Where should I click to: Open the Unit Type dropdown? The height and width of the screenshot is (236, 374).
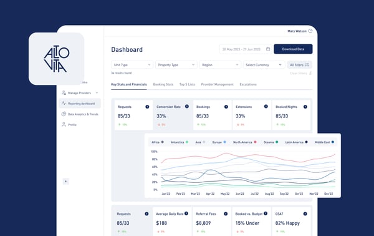(132, 65)
